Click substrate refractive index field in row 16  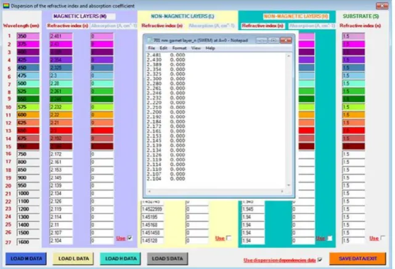354,154
